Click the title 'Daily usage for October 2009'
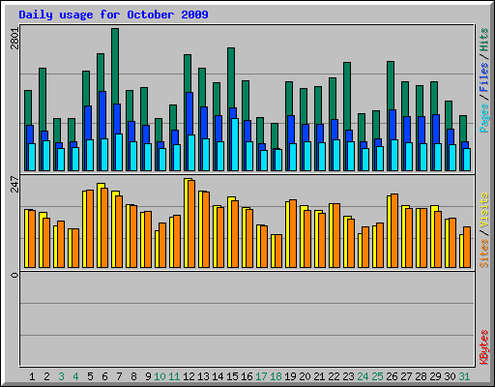 (x=113, y=15)
